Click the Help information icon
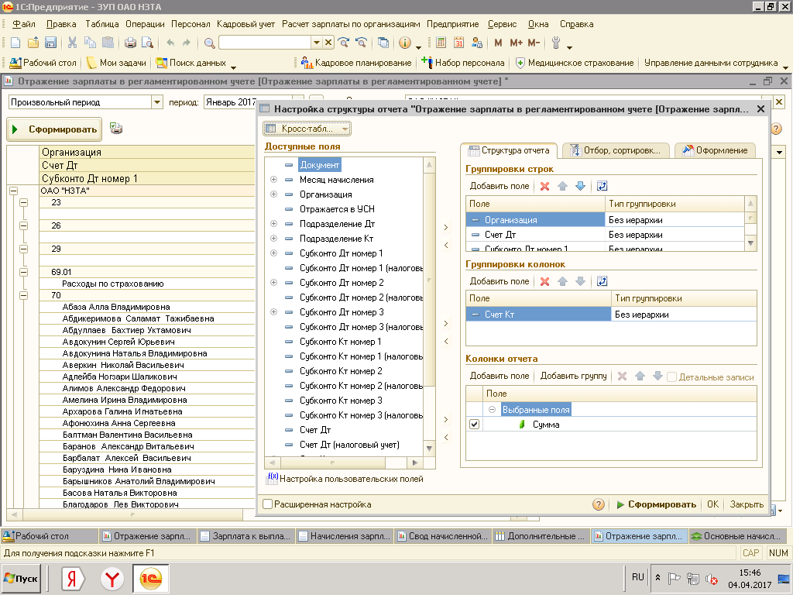Screen dimensions: 793x595 [404, 43]
